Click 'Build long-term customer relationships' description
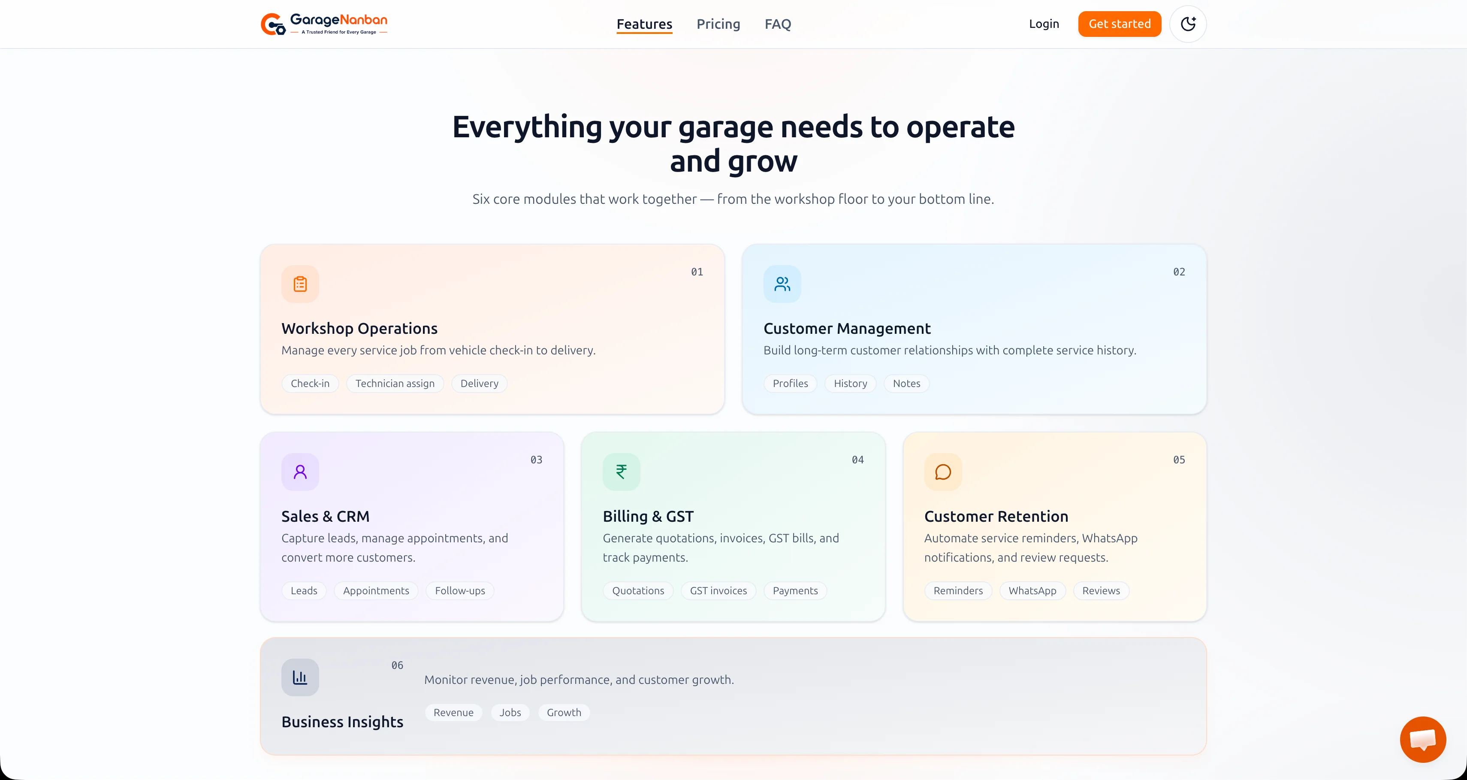The image size is (1467, 780). [x=949, y=351]
